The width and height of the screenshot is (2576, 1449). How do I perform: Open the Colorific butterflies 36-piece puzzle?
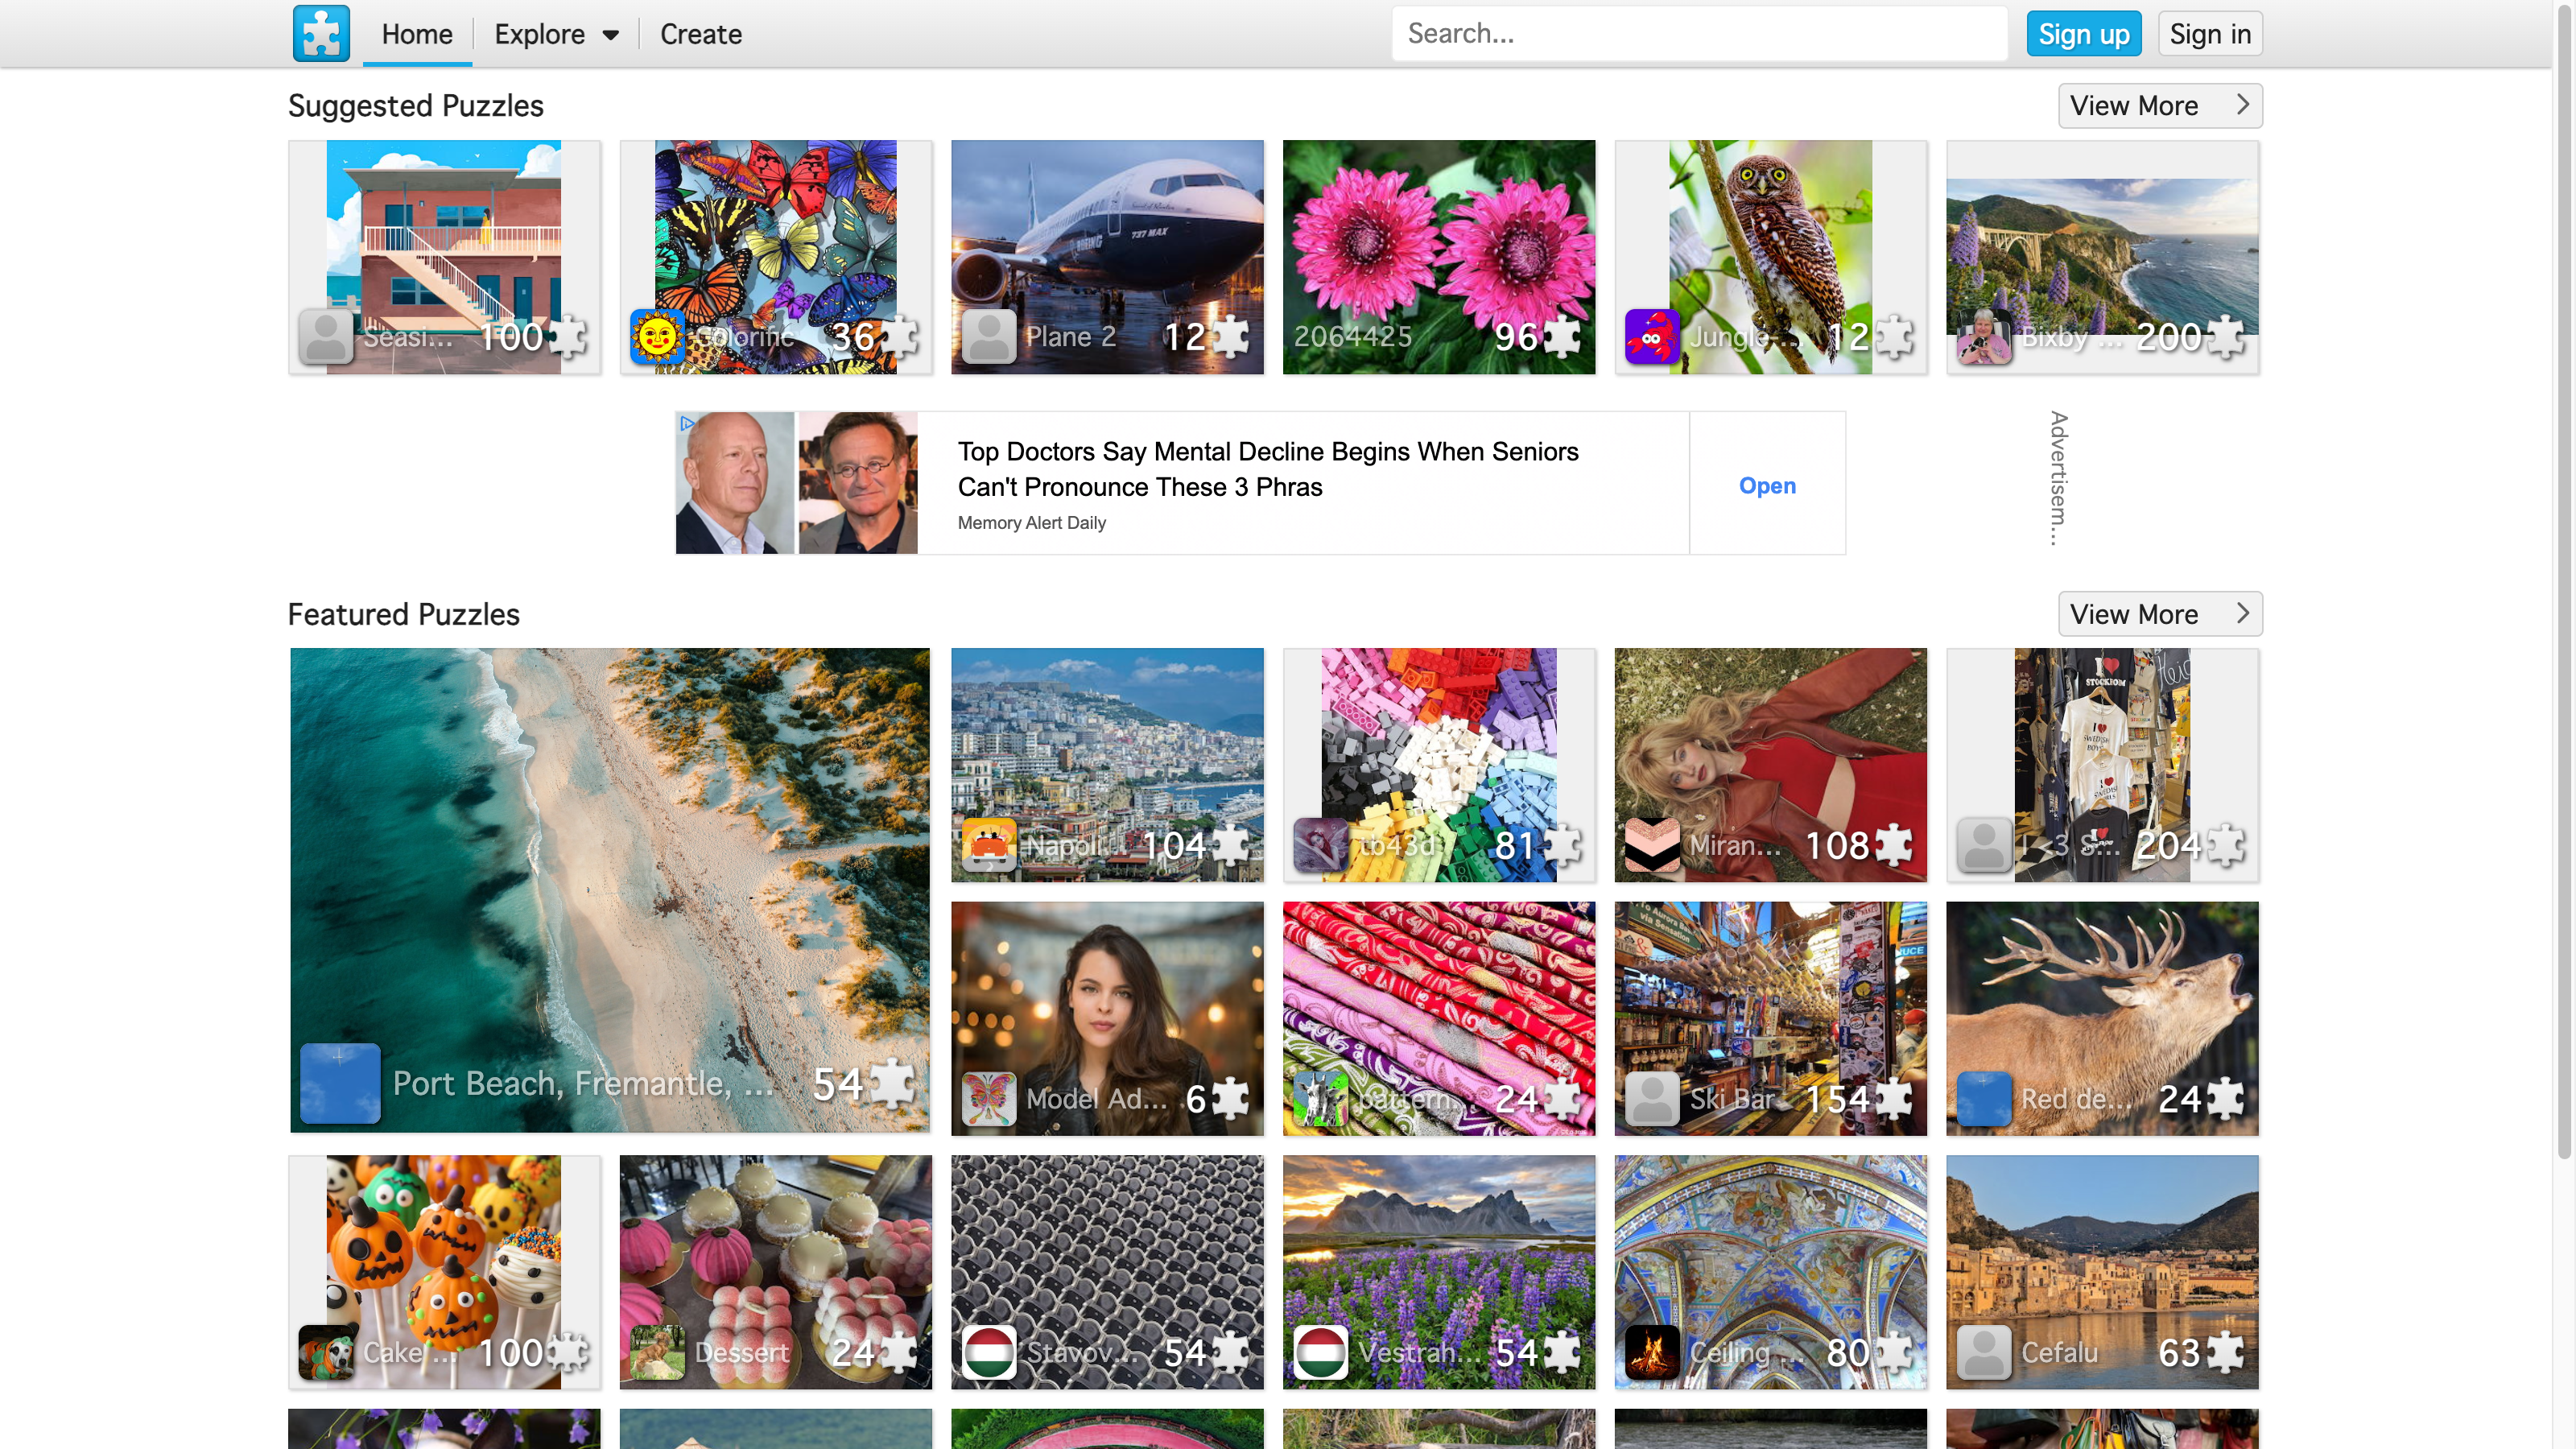click(x=776, y=257)
